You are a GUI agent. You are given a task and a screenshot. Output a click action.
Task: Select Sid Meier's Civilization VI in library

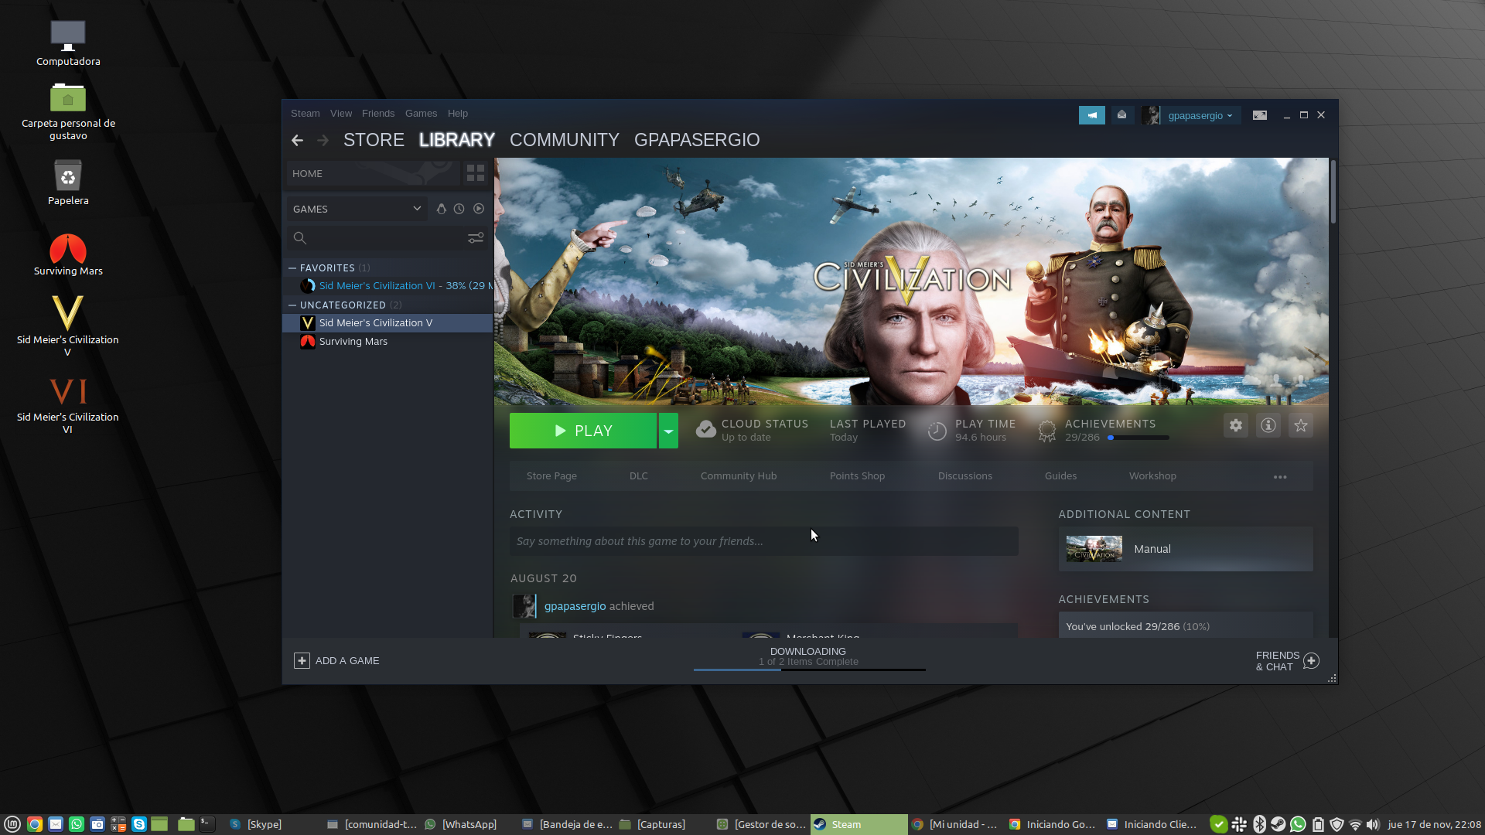[x=387, y=285]
